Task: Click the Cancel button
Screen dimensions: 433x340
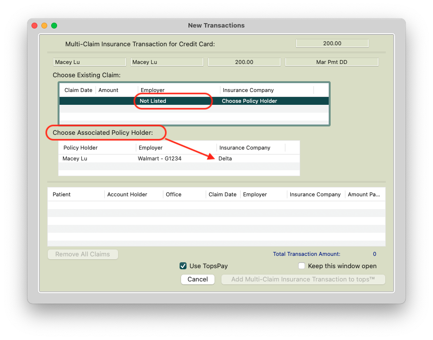Action: tap(198, 279)
